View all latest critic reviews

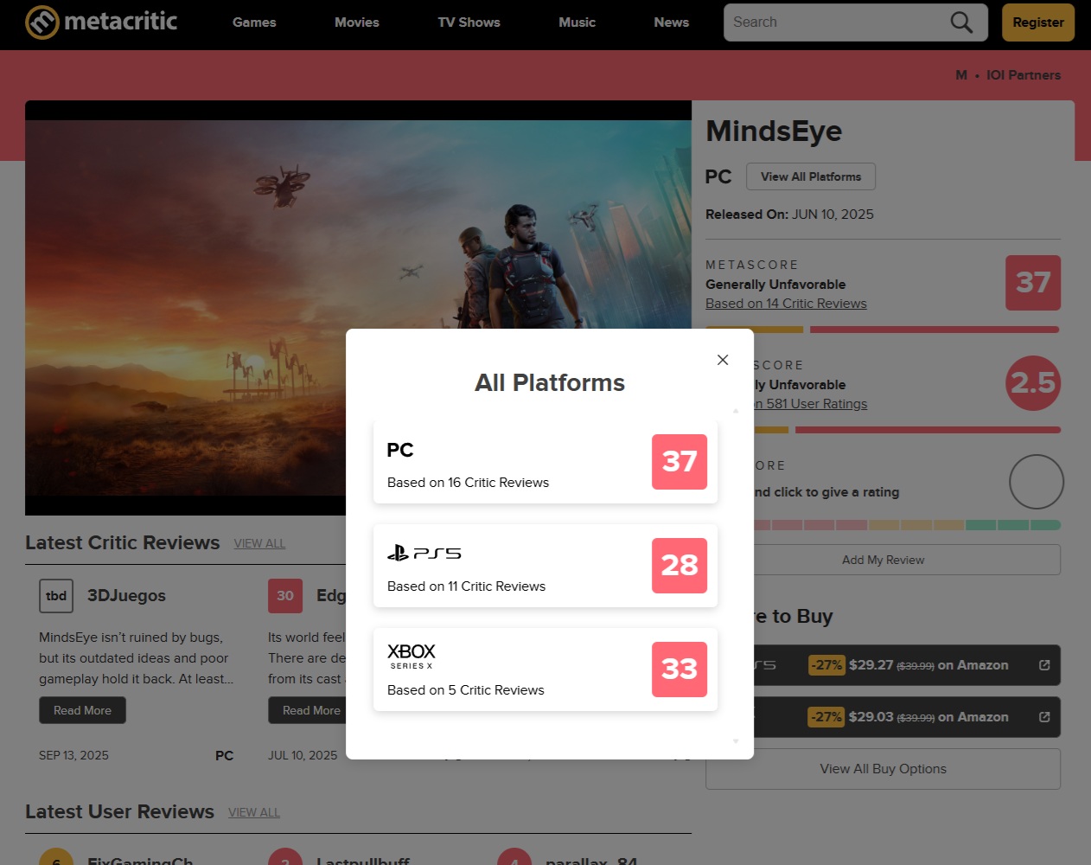point(259,543)
